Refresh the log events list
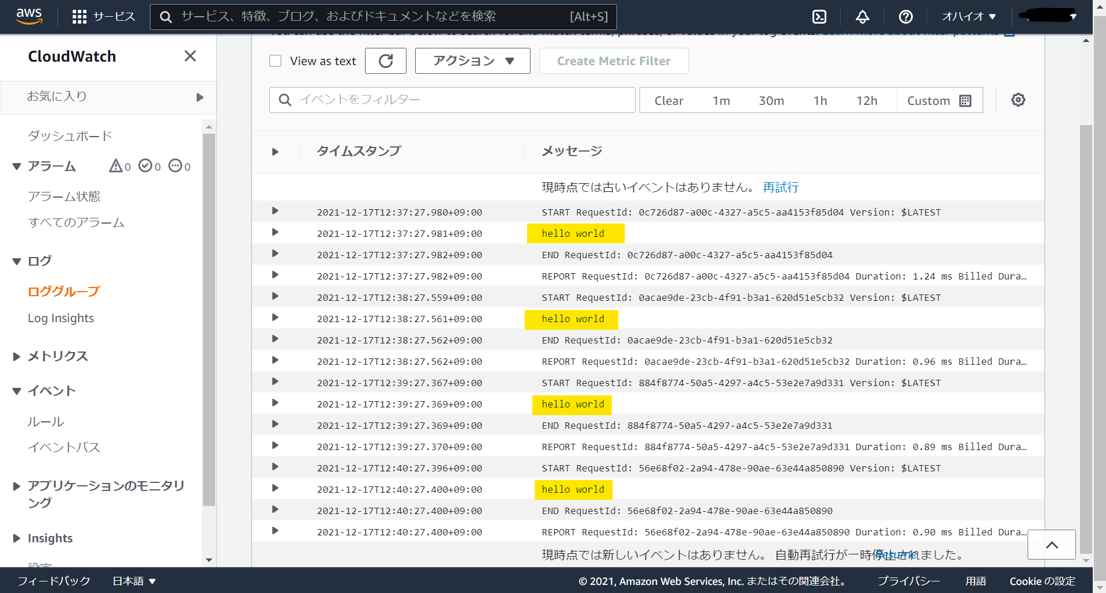The width and height of the screenshot is (1106, 593). tap(386, 61)
